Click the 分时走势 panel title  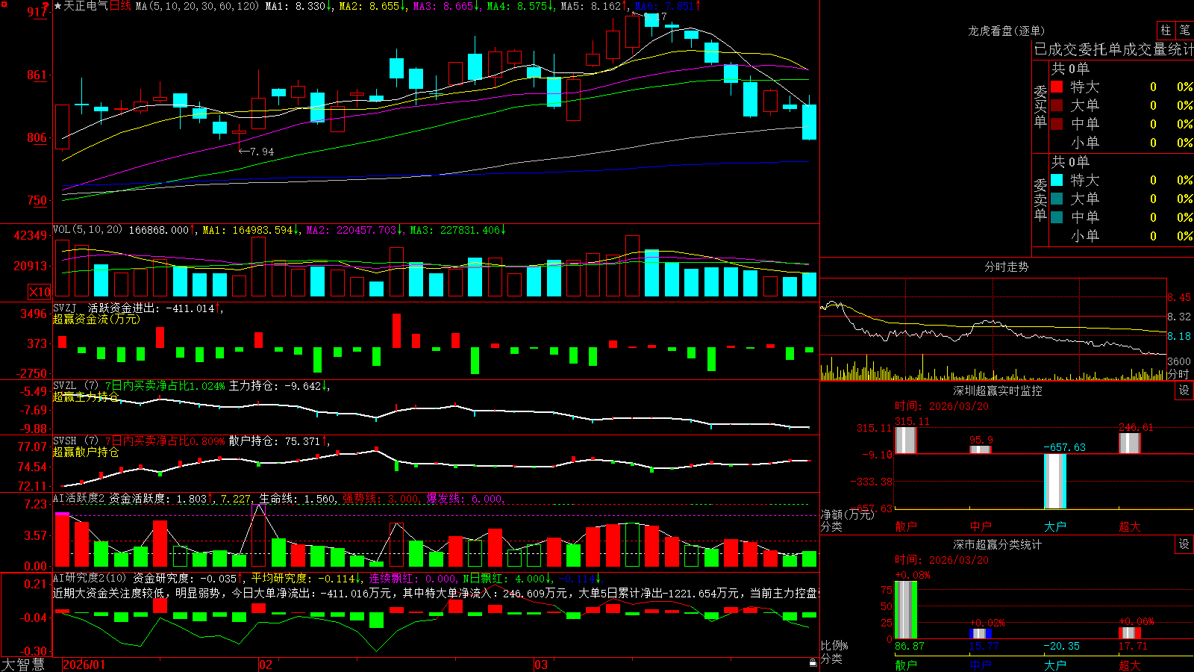pos(1006,267)
